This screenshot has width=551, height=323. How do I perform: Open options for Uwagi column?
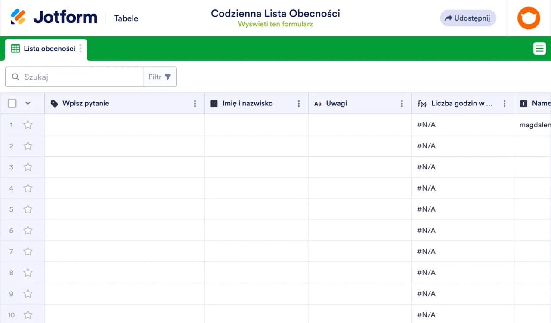(x=402, y=104)
